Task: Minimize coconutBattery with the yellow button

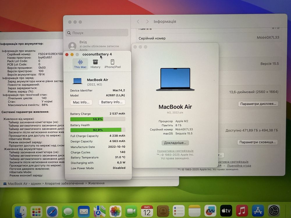Action: click(72, 55)
